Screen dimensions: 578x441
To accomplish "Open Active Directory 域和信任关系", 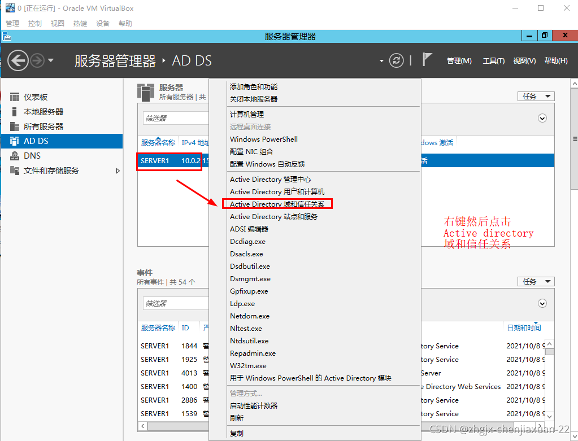I will (277, 204).
